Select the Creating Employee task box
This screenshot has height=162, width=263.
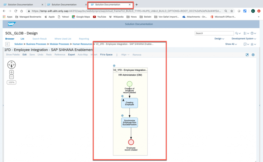click(129, 103)
